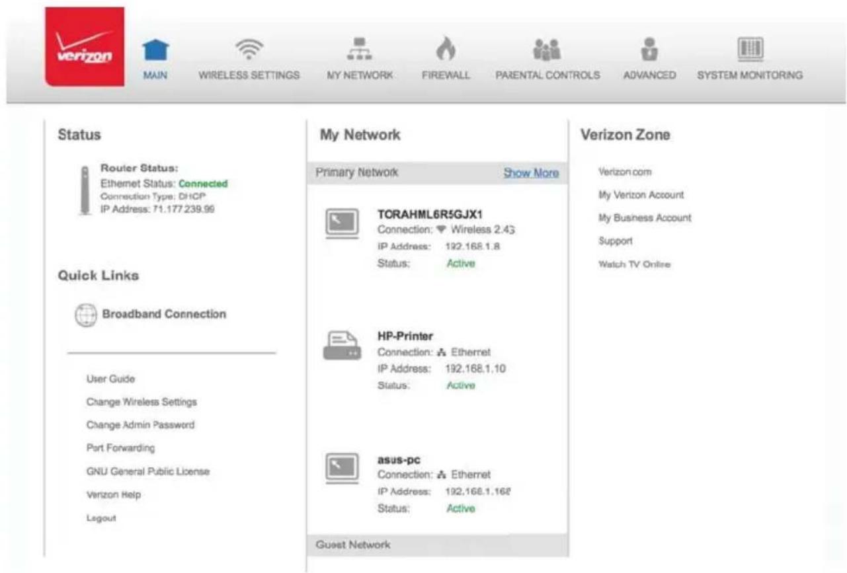This screenshot has width=847, height=573.
Task: Click Change Wireless Settings link
Action: [141, 402]
